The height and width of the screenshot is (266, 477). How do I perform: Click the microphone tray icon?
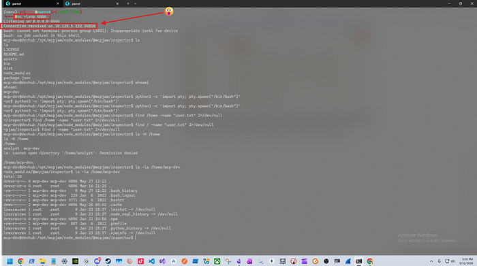point(440,261)
